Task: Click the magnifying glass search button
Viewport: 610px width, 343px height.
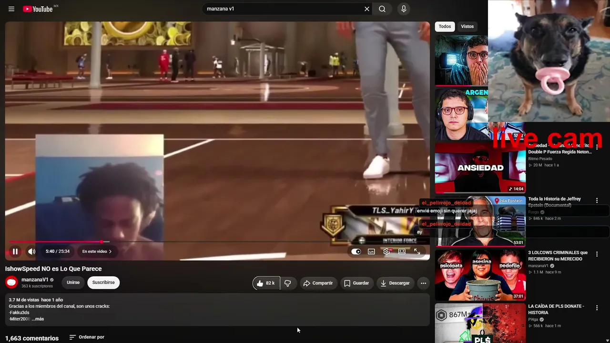Action: pyautogui.click(x=382, y=9)
